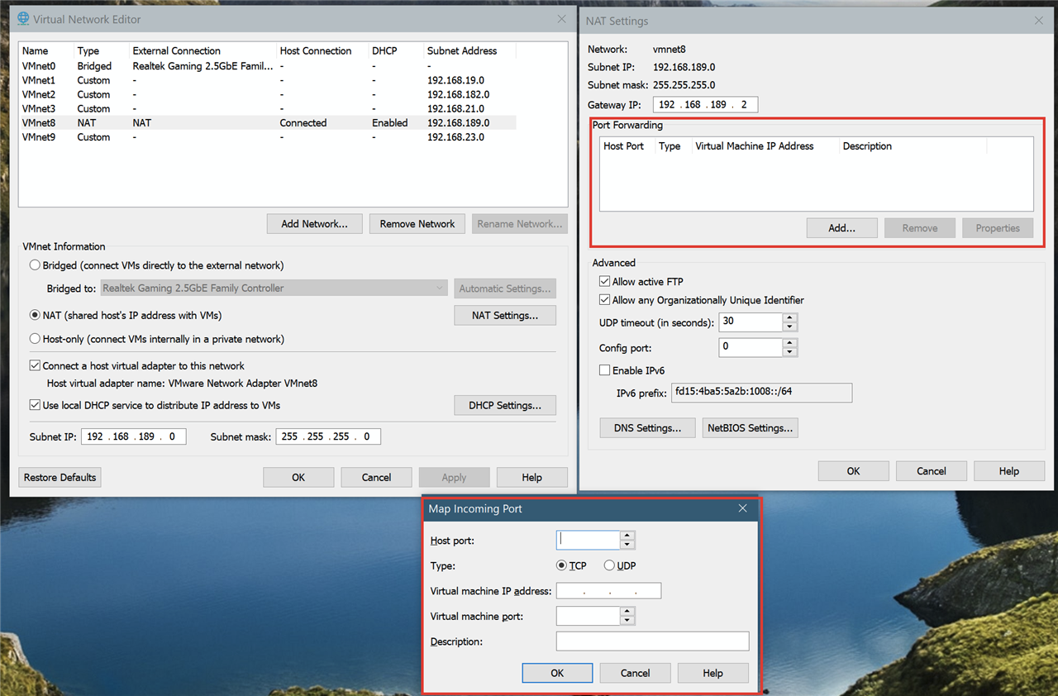
Task: Select the Host-only radio button
Action: tap(35, 339)
